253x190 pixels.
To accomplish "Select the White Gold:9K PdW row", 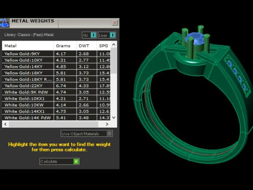I will tap(56, 92).
